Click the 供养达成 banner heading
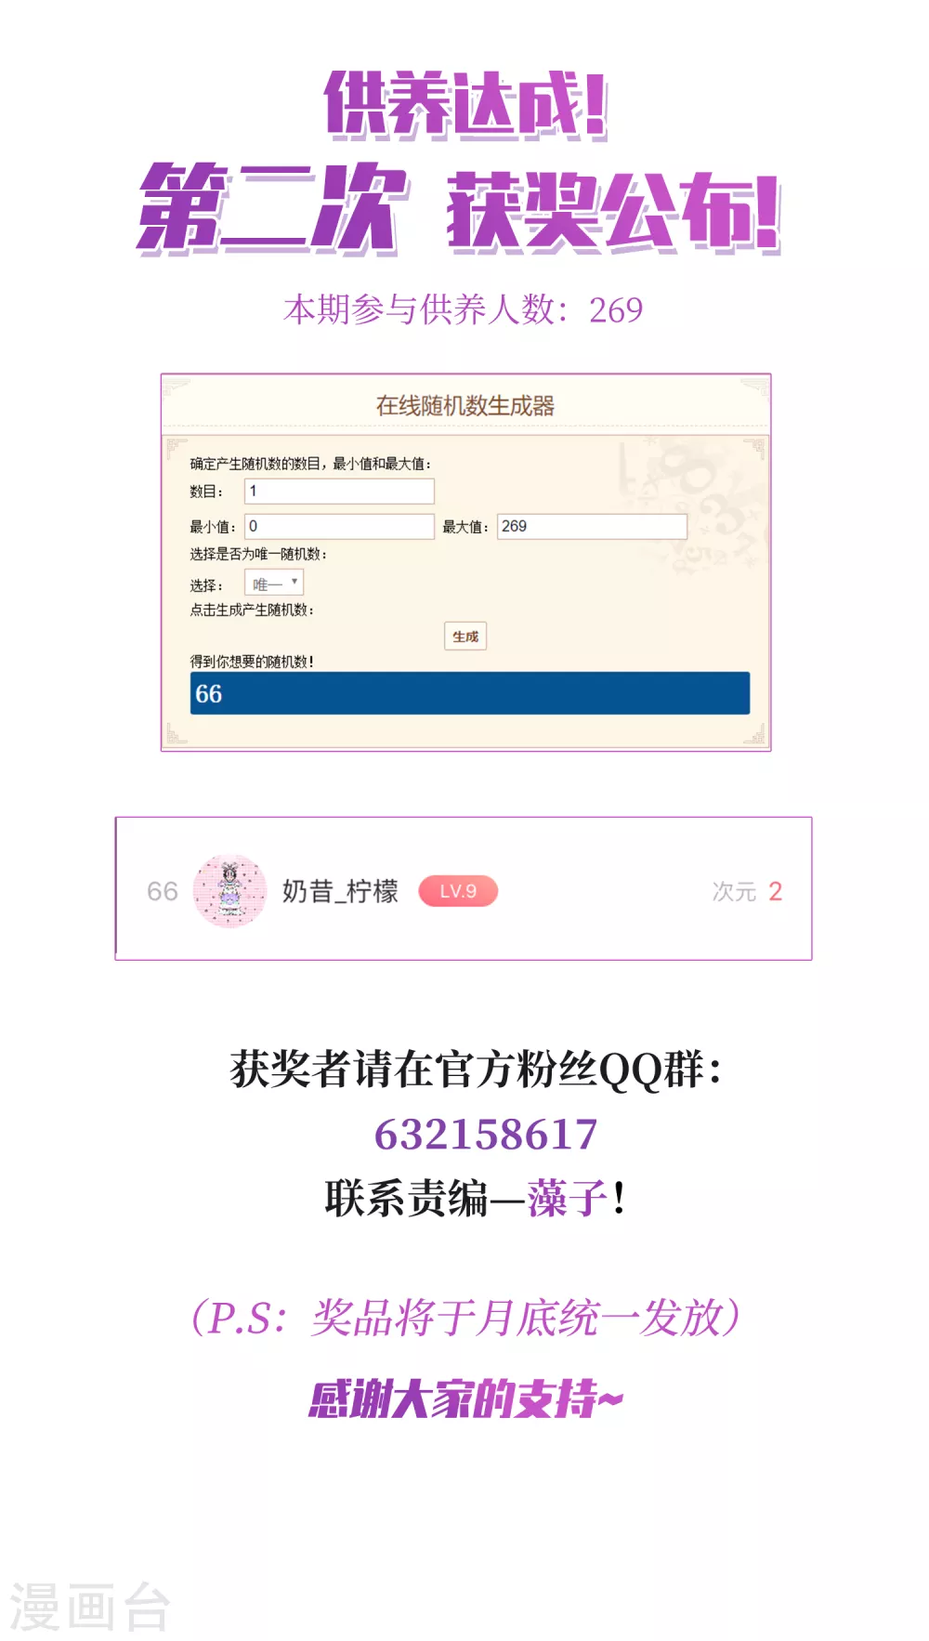The height and width of the screenshot is (1641, 929). click(465, 106)
